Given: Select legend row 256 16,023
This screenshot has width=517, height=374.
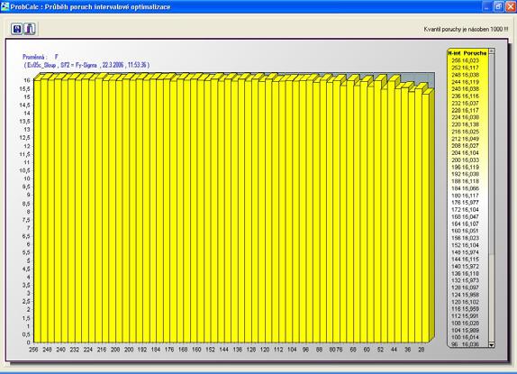Looking at the screenshot, I should [466, 60].
